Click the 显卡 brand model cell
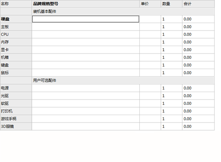The height and width of the screenshot is (162, 221). pos(86,50)
